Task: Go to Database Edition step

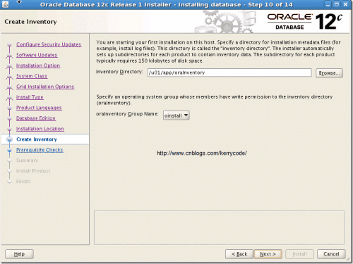Action: 36,118
